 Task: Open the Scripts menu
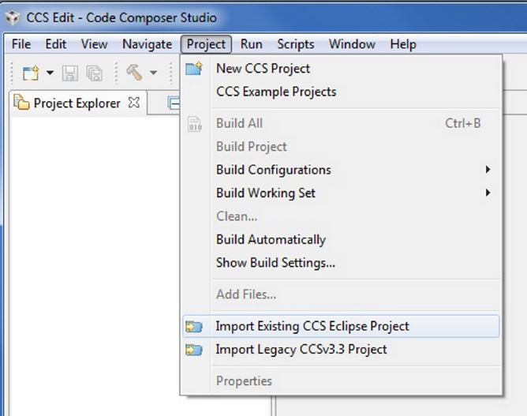coord(296,44)
